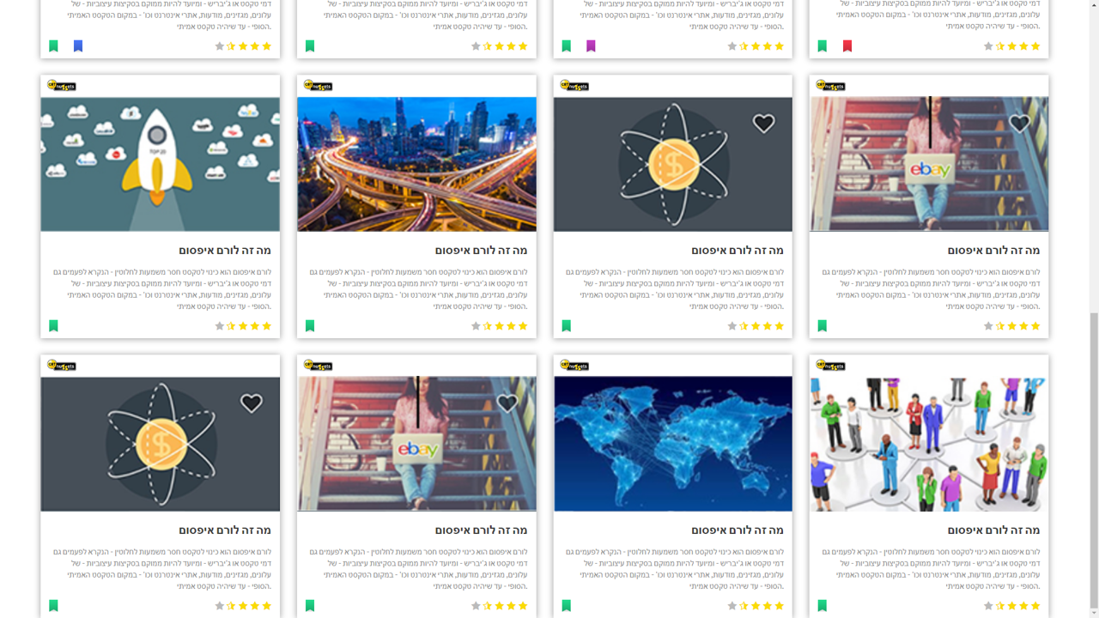Click the logo badge above world map image

click(574, 366)
